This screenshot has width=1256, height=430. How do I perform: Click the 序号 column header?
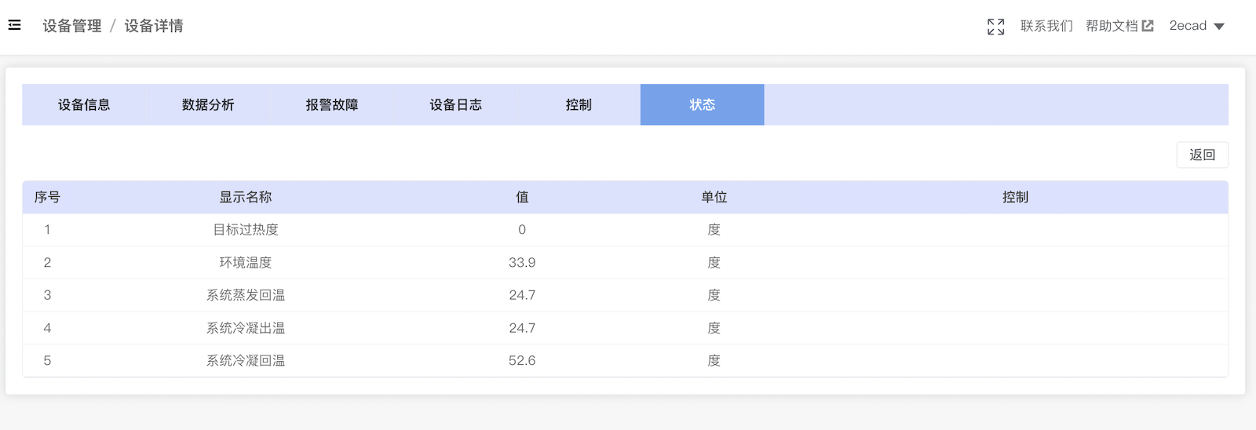[x=47, y=197]
